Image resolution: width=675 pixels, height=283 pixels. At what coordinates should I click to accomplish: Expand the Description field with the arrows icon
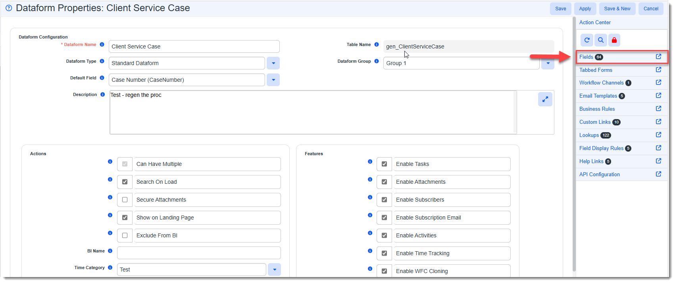click(x=545, y=99)
